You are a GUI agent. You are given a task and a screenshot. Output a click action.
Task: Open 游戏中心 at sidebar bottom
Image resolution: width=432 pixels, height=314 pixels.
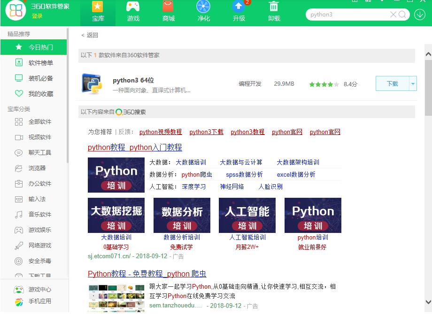pos(32,289)
